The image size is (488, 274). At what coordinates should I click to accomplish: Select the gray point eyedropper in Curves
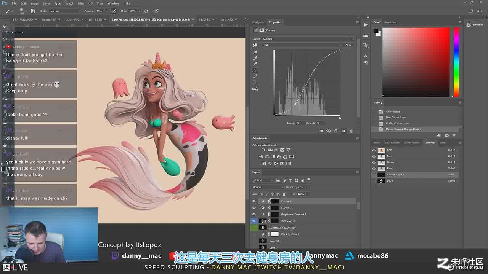(x=255, y=58)
